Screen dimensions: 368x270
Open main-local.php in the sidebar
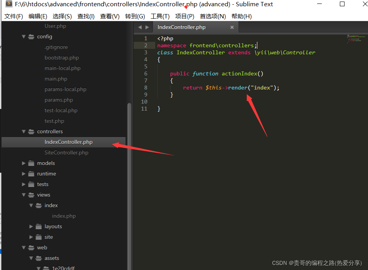tap(63, 68)
